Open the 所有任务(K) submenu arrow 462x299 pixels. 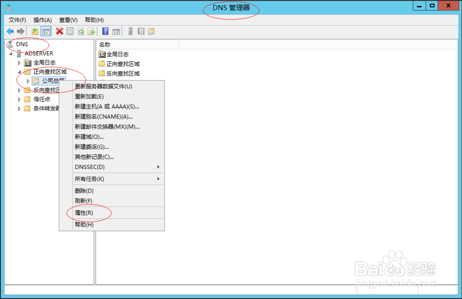(x=158, y=179)
